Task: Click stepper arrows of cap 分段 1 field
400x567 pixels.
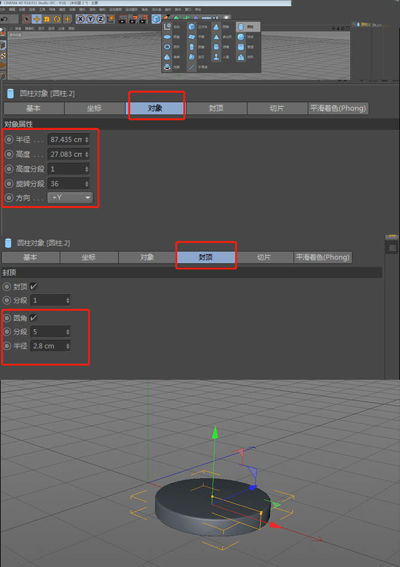Action: coord(67,300)
